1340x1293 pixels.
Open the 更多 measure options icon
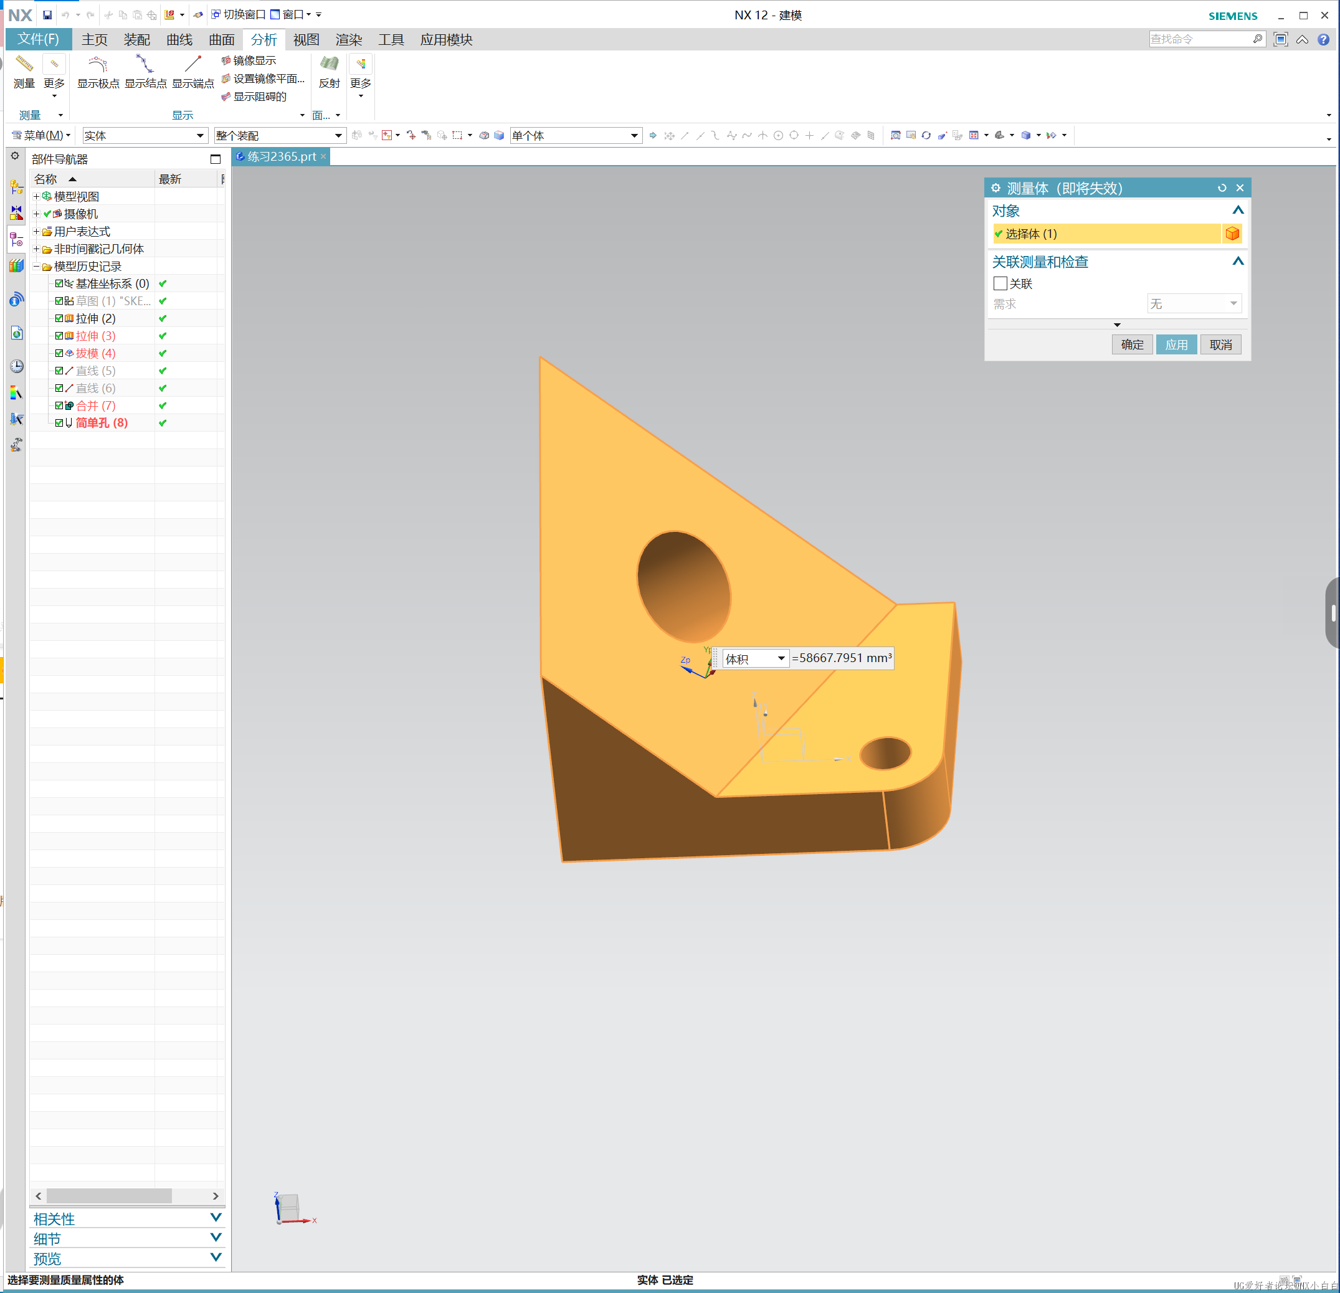point(54,65)
